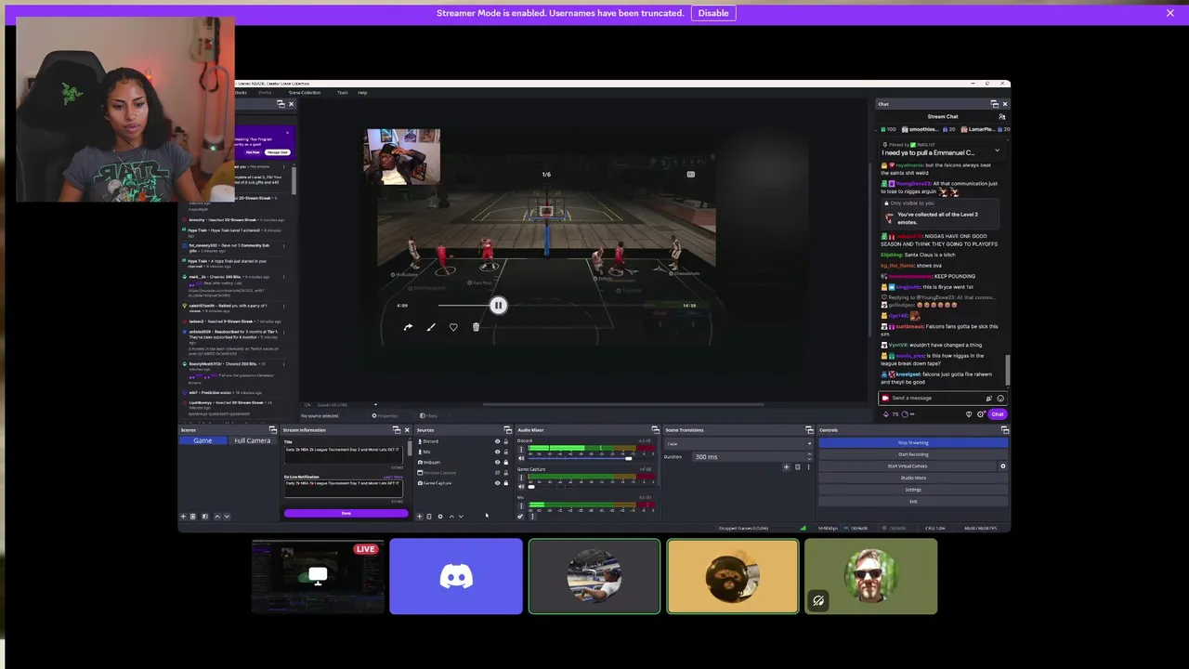Open the LIVE stream preview tile

318,576
